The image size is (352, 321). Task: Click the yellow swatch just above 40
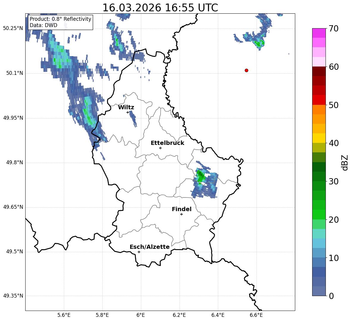point(319,138)
